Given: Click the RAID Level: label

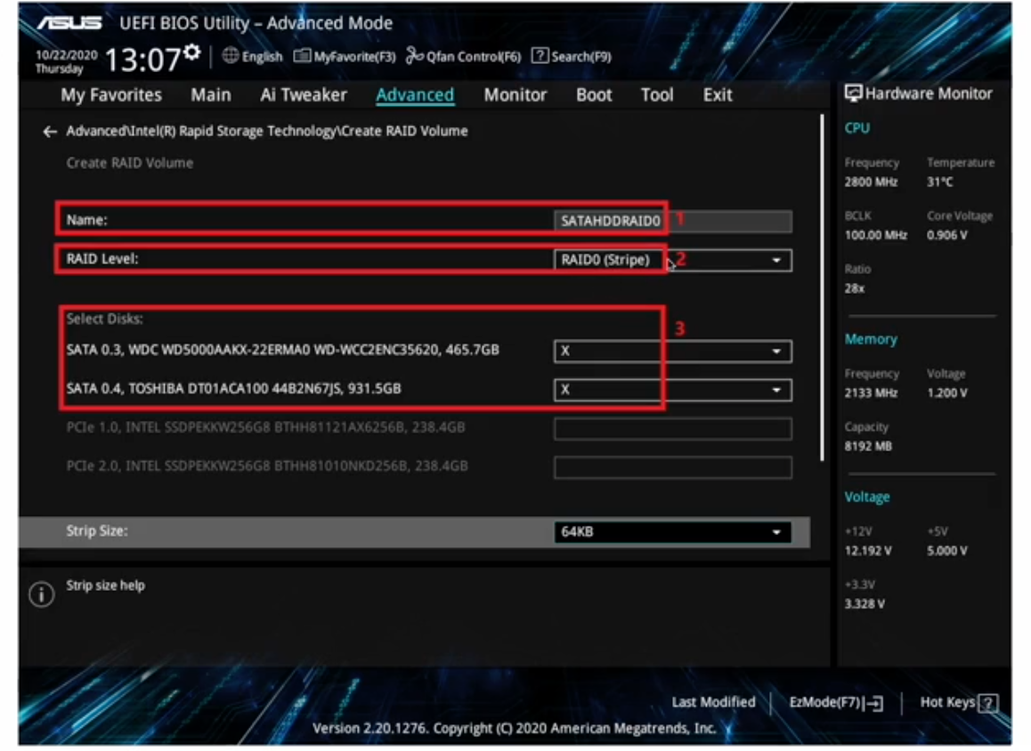Looking at the screenshot, I should pyautogui.click(x=102, y=260).
